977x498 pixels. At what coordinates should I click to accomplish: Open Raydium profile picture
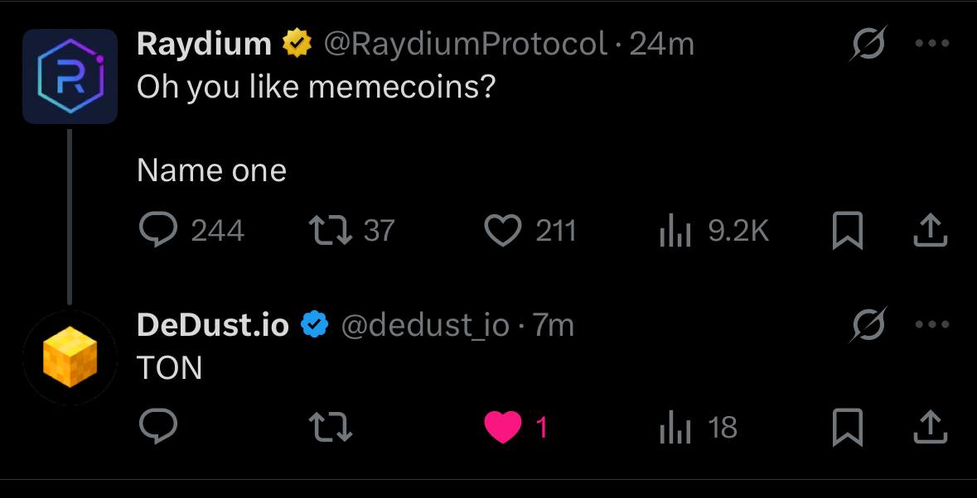pos(70,76)
